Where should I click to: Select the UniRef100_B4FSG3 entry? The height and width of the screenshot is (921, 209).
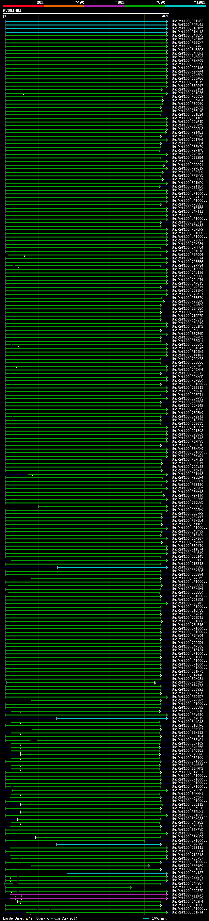187,50
